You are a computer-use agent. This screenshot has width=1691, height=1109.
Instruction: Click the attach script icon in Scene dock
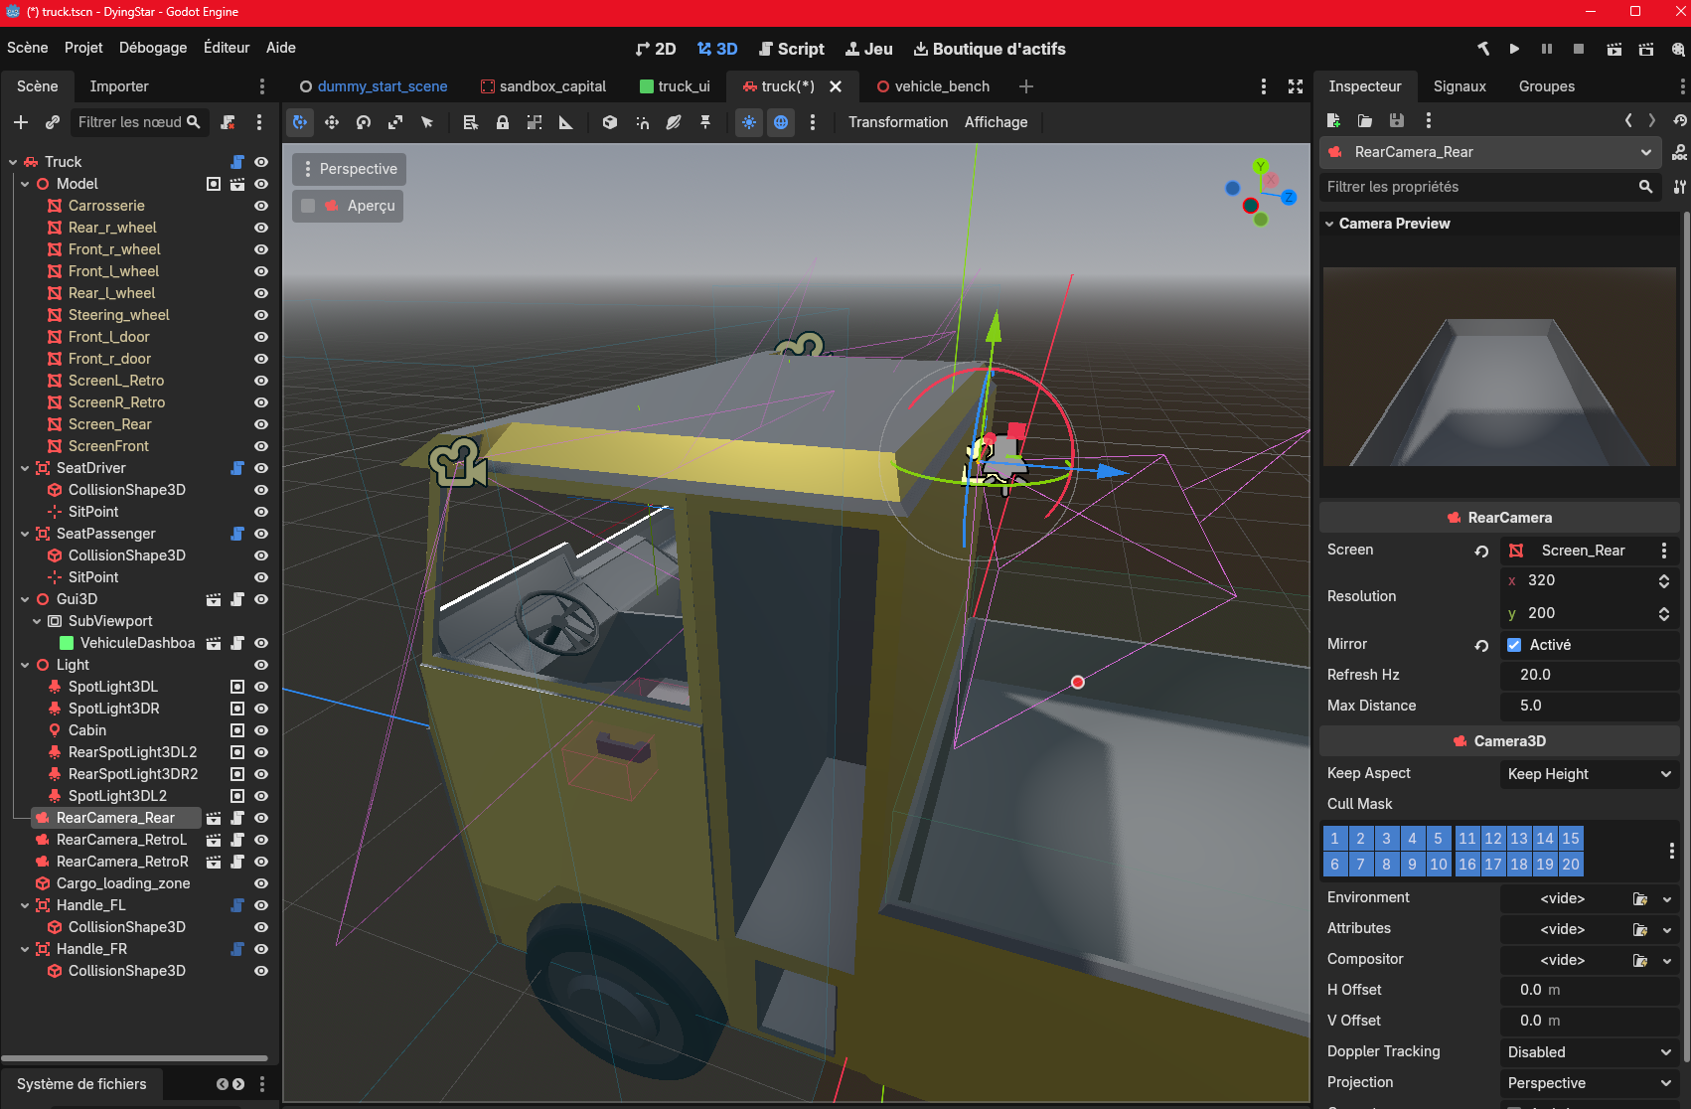pyautogui.click(x=228, y=122)
